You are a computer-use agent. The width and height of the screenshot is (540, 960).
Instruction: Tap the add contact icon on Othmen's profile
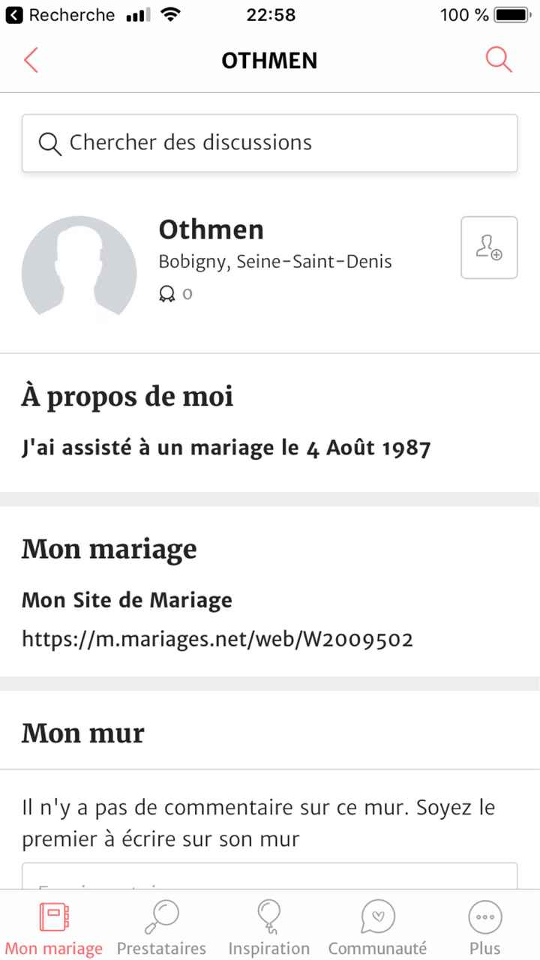pos(489,247)
